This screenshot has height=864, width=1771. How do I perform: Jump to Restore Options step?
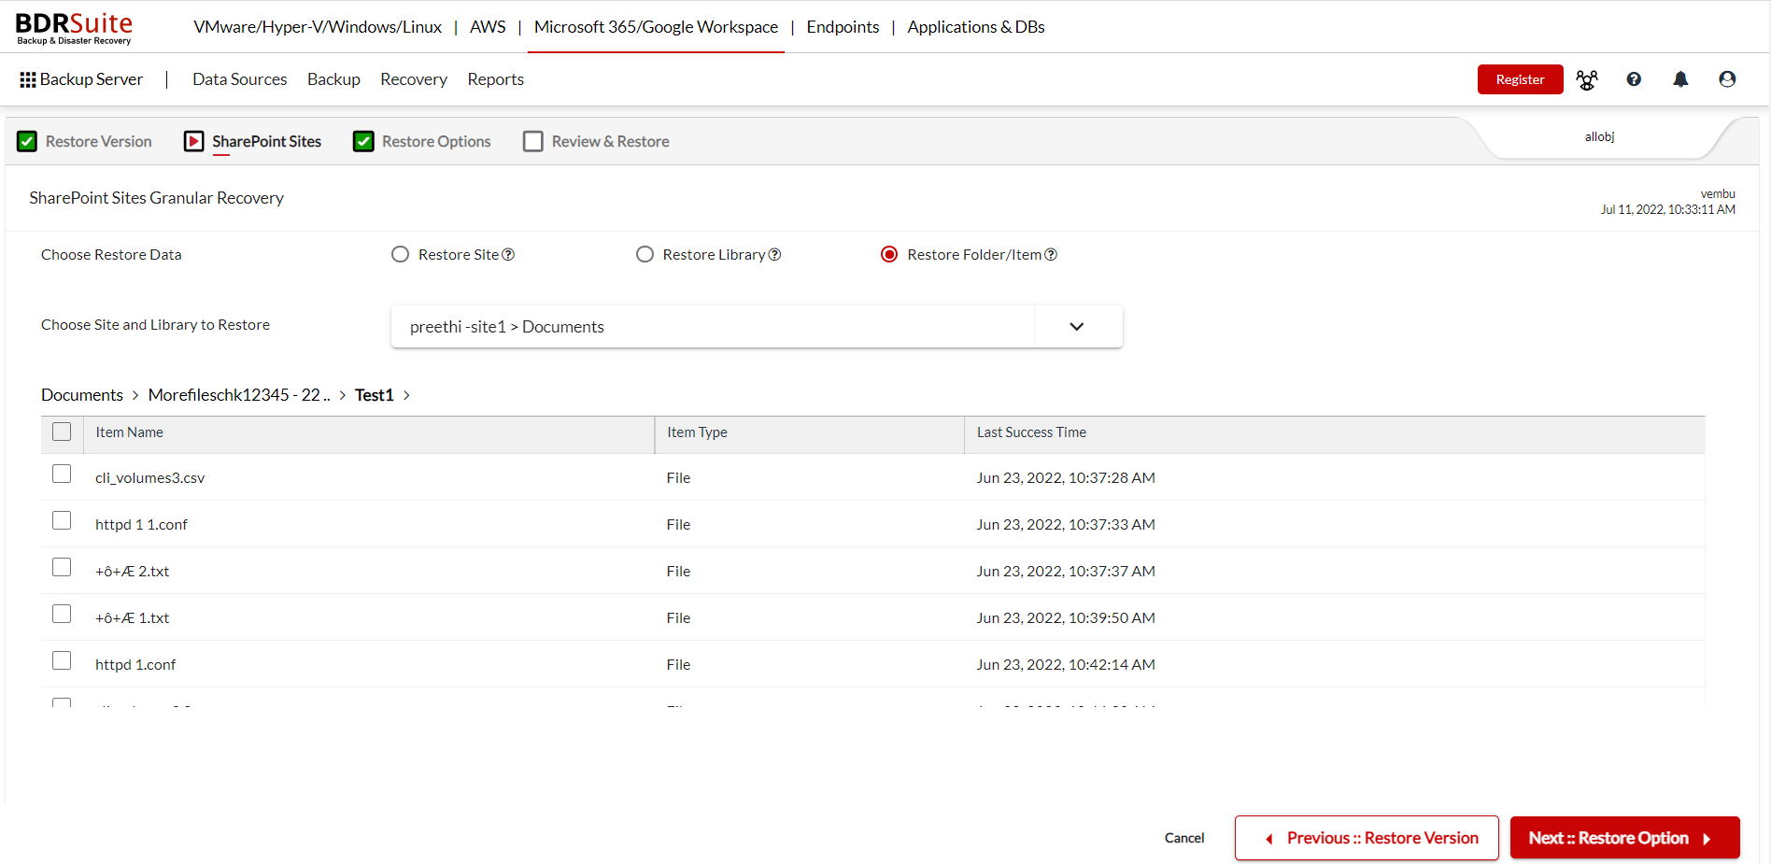tap(436, 141)
